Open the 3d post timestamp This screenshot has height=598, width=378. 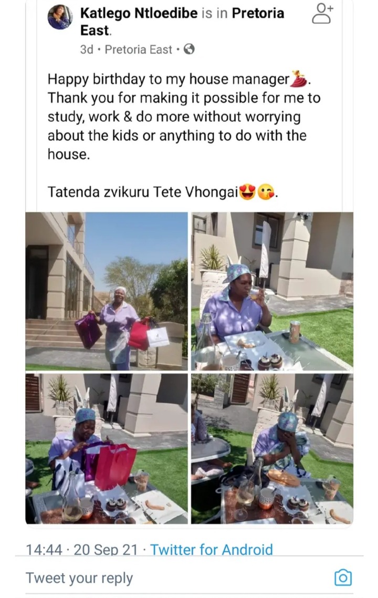click(x=87, y=49)
